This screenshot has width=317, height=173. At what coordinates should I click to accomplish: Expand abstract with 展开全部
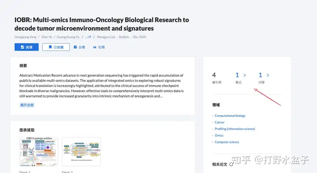pyautogui.click(x=27, y=105)
